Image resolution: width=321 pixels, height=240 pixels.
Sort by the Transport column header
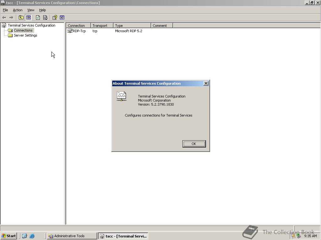click(102, 26)
